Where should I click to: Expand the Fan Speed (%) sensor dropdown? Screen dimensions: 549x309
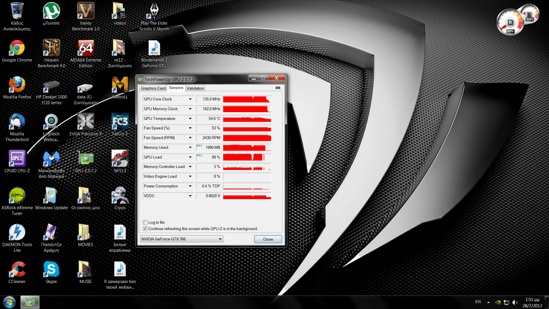(x=190, y=128)
